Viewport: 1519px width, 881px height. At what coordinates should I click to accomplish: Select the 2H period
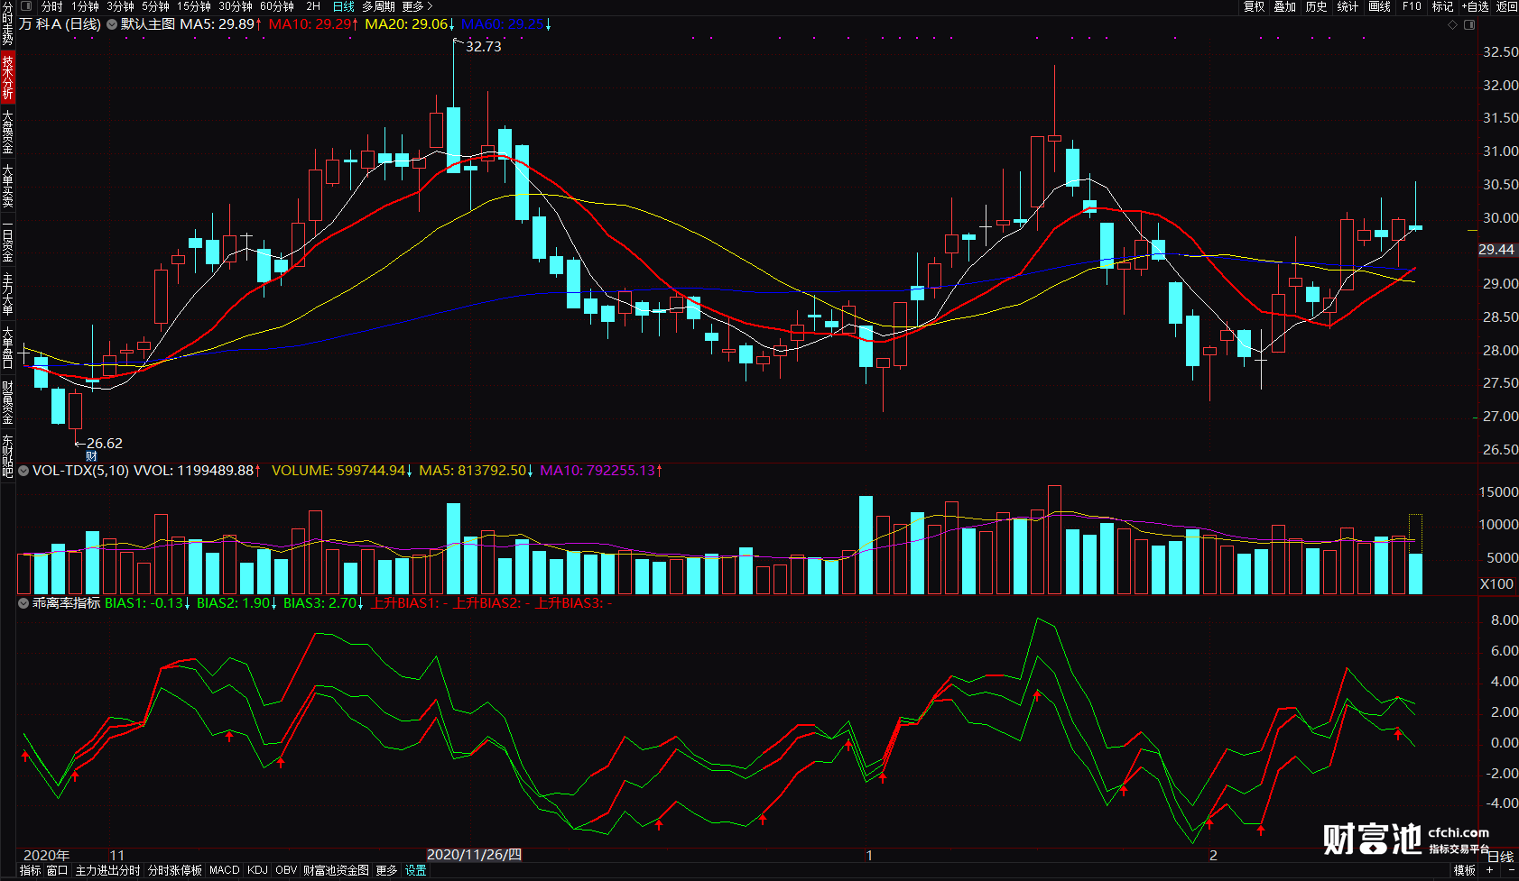point(313,6)
